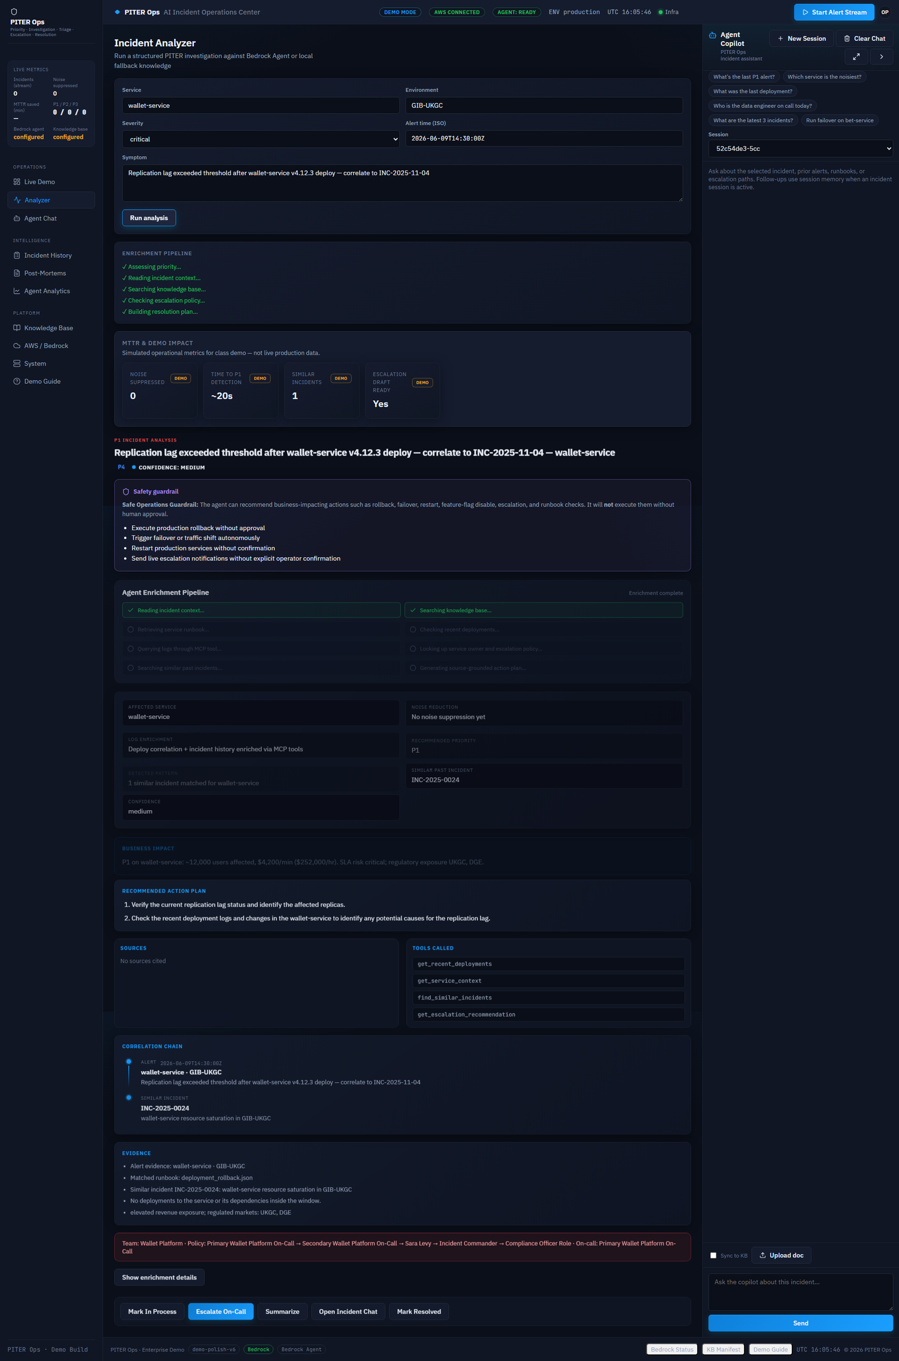Click Summarize button
Image resolution: width=899 pixels, height=1361 pixels.
283,1312
